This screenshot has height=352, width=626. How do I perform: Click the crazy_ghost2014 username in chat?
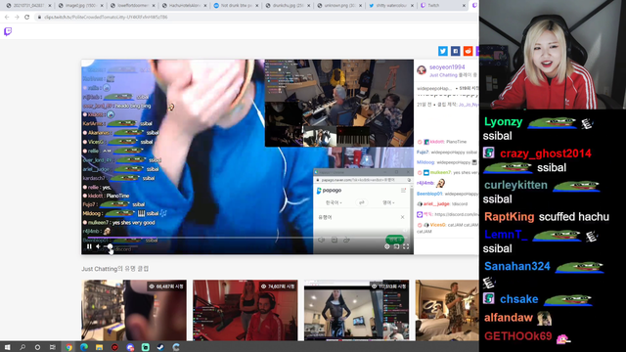pos(546,154)
